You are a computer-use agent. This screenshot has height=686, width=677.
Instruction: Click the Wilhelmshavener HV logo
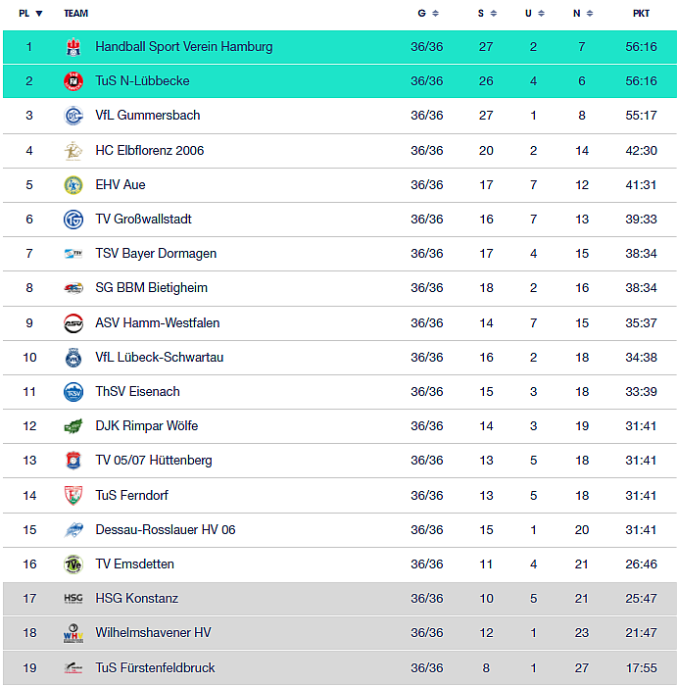coord(73,633)
